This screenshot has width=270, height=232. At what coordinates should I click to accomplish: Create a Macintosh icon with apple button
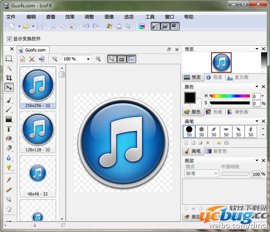point(119,26)
